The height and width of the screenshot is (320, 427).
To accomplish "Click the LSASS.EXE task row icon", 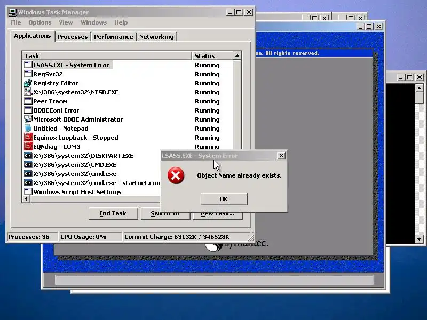I will pyautogui.click(x=28, y=65).
